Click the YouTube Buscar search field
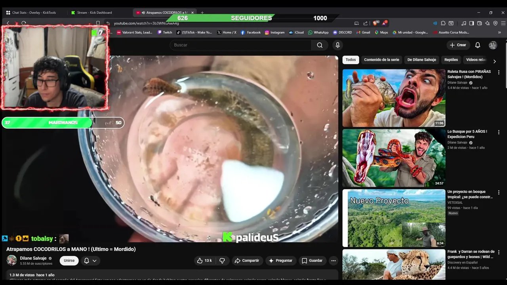The height and width of the screenshot is (285, 507). click(x=240, y=45)
